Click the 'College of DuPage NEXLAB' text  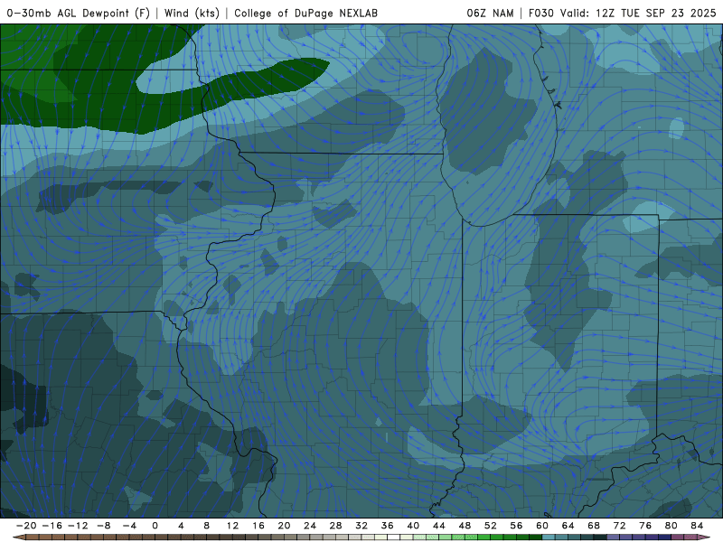(305, 13)
